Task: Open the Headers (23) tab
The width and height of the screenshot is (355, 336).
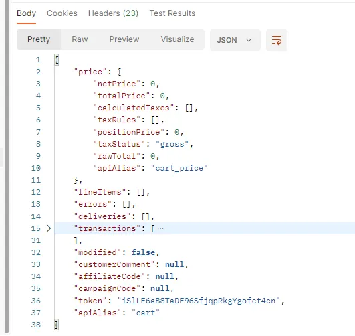Action: (113, 13)
